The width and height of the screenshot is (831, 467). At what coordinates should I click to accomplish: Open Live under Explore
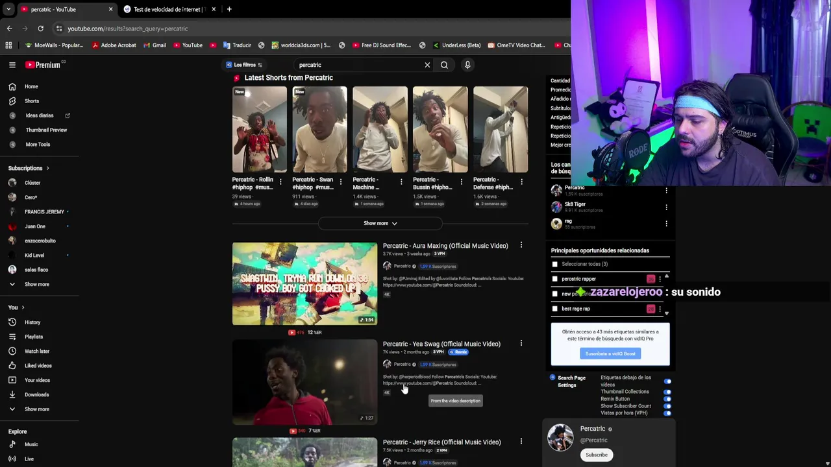tap(29, 459)
